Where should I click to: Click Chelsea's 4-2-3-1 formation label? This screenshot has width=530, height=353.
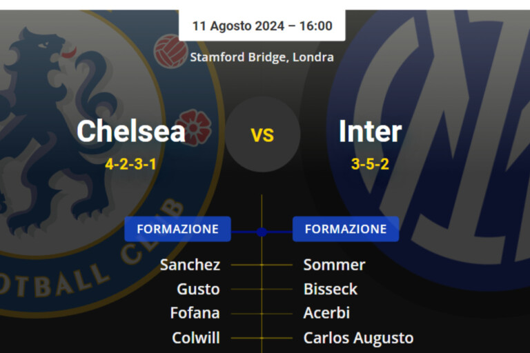pos(131,164)
